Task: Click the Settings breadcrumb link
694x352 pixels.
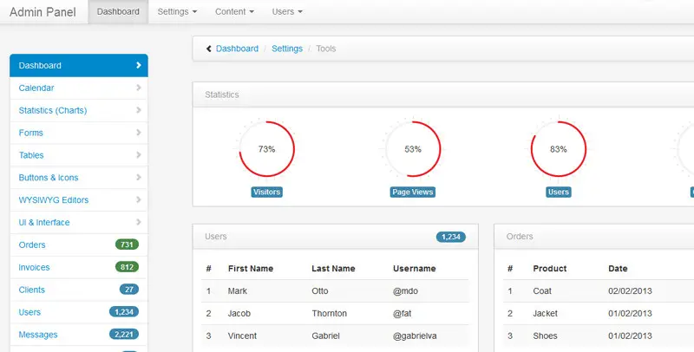Action: 287,49
